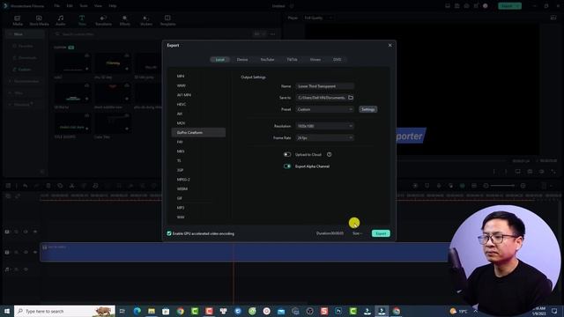Open the more options ellipsis in titles panel
The height and width of the screenshot is (317, 564).
[272, 34]
